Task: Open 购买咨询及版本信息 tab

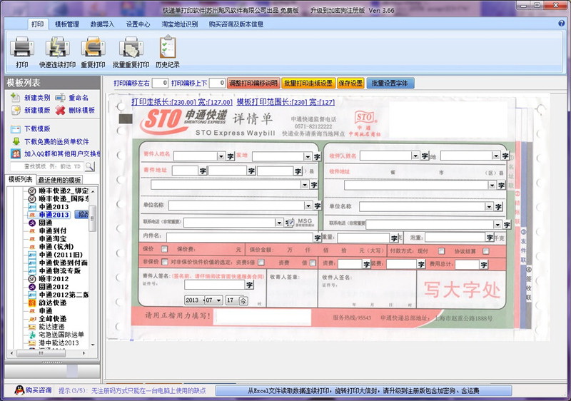Action: click(x=236, y=24)
